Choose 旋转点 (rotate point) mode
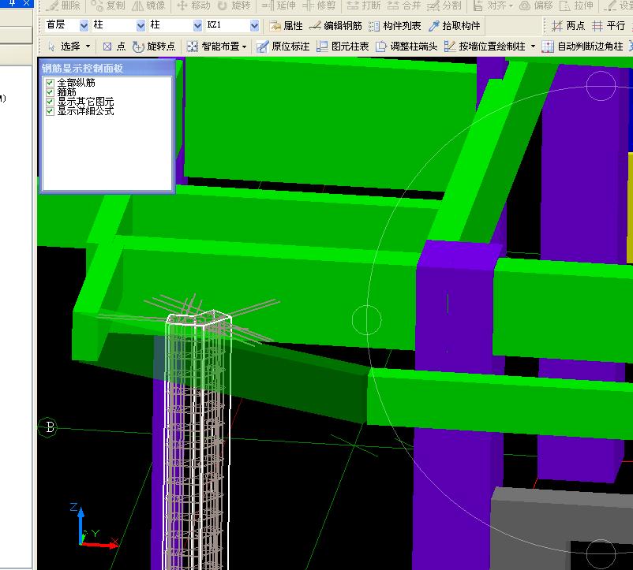This screenshot has height=570, width=633. tap(154, 47)
